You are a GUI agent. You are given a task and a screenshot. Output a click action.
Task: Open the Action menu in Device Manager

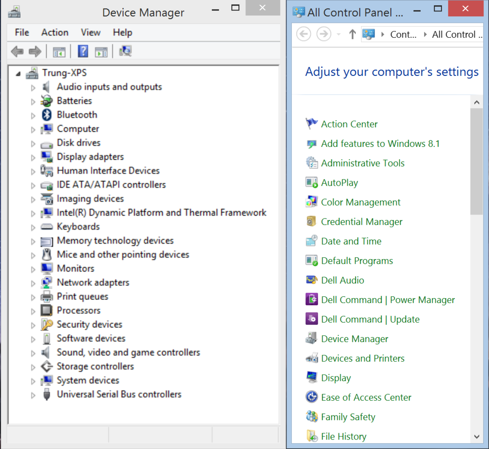[x=55, y=32]
